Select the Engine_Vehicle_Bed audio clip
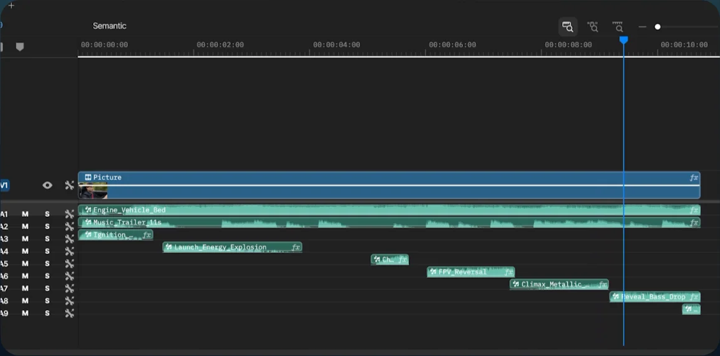The width and height of the screenshot is (720, 356). pos(389,210)
